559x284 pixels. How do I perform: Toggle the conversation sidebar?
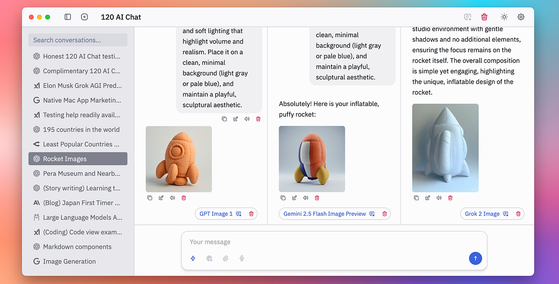(x=67, y=17)
